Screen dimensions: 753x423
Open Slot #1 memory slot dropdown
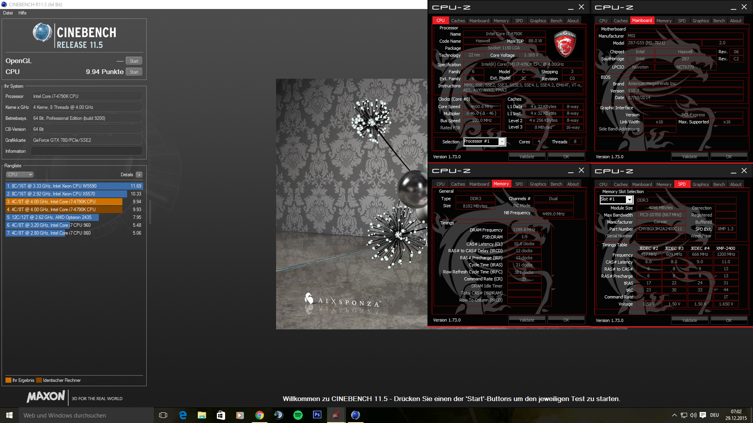(617, 200)
